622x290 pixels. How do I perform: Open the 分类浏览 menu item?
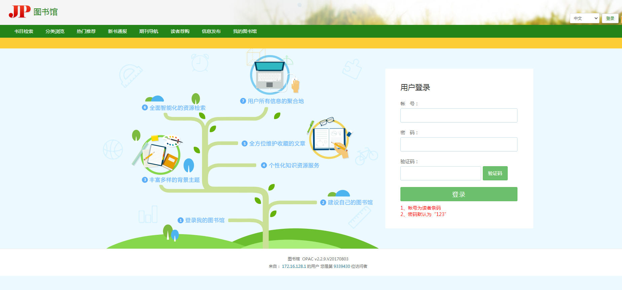click(x=55, y=31)
